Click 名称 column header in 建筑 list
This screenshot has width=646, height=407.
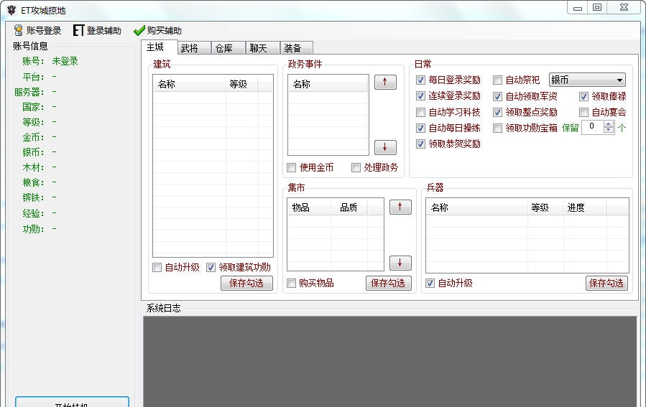point(189,84)
